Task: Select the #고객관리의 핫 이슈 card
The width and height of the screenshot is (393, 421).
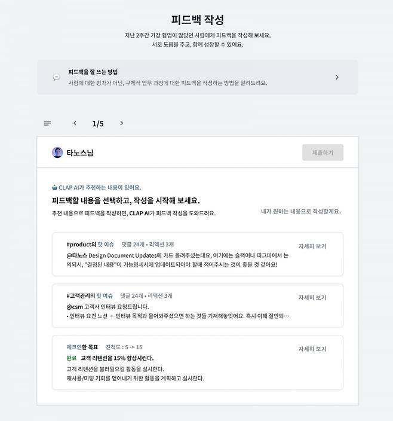Action: (x=198, y=306)
